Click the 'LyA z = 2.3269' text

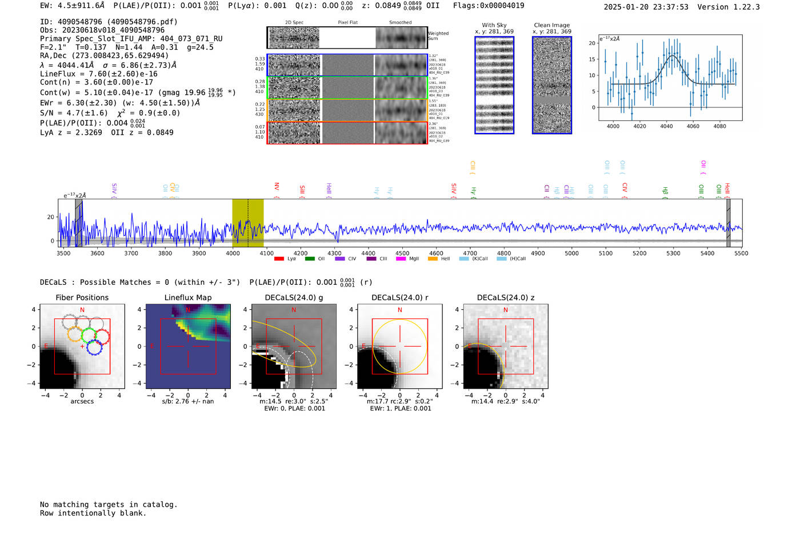pyautogui.click(x=71, y=132)
